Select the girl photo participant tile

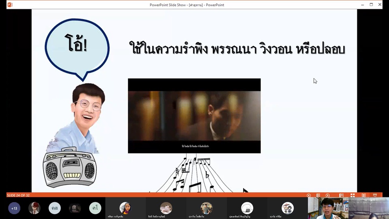(x=126, y=208)
